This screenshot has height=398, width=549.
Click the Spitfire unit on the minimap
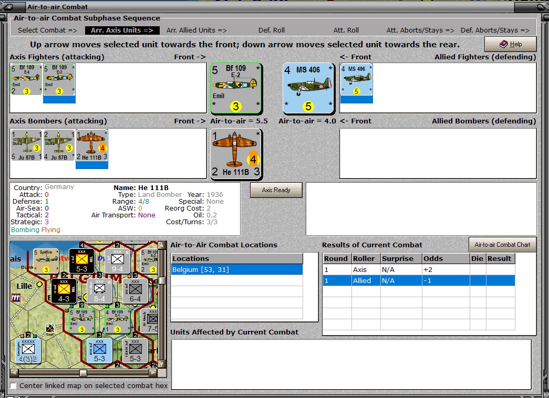click(x=46, y=261)
